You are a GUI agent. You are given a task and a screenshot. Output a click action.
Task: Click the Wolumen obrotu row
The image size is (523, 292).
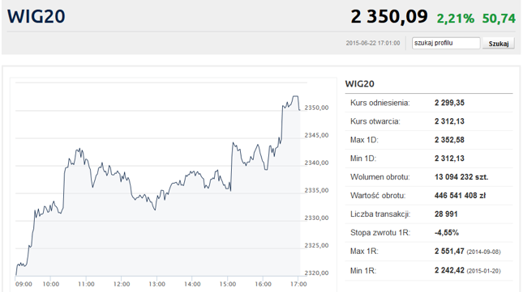[429, 177]
